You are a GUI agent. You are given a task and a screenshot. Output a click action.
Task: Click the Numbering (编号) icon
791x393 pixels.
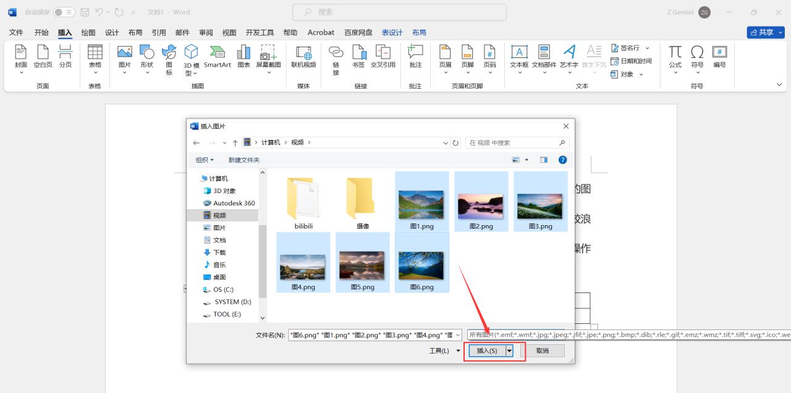click(x=719, y=56)
